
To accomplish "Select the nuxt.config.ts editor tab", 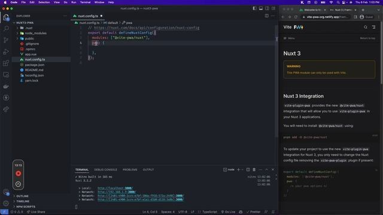I will [88, 16].
